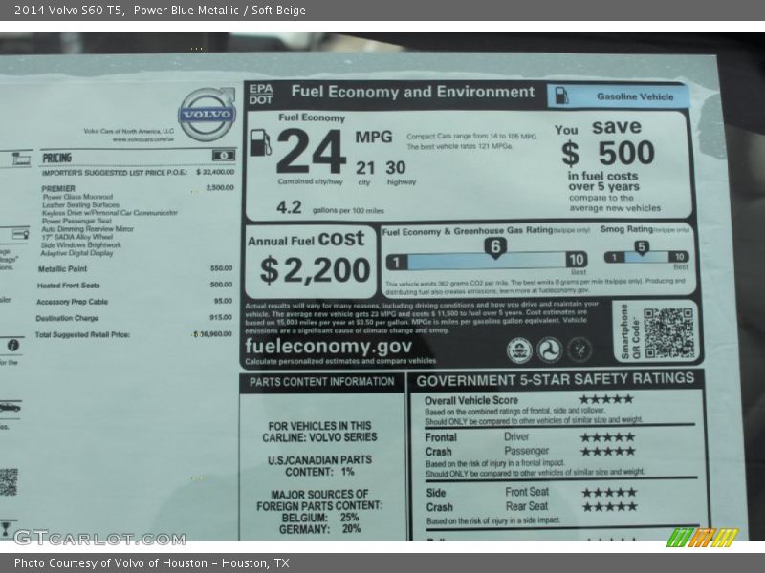The height and width of the screenshot is (573, 765).
Task: Click the partial QR code at left edge
Action: click(x=9, y=482)
